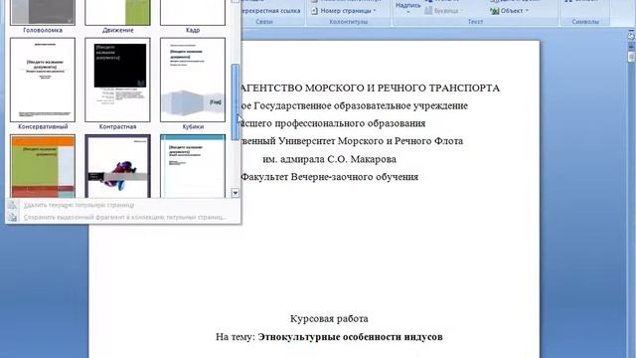Image resolution: width=636 pixels, height=358 pixels.
Task: Open the Объект dropdown arrow
Action: coord(527,11)
